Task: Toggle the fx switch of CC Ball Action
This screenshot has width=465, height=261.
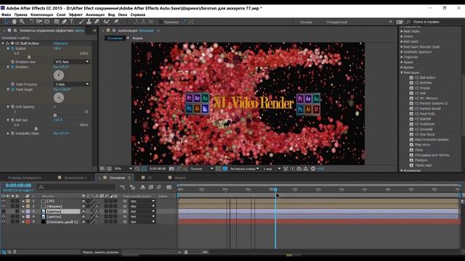Action: pos(8,43)
